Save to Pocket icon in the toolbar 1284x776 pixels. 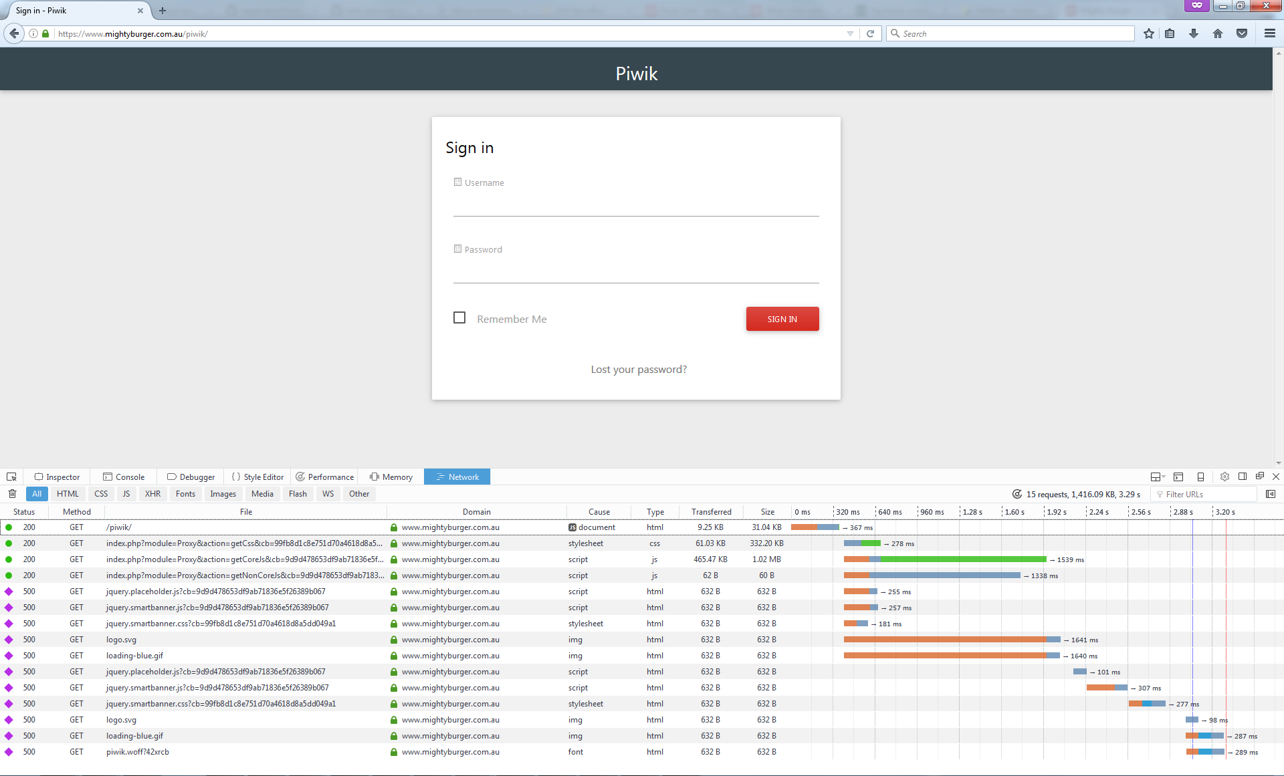tap(1242, 33)
